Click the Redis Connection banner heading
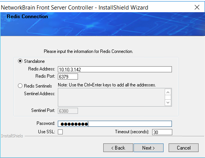 [x=27, y=16]
